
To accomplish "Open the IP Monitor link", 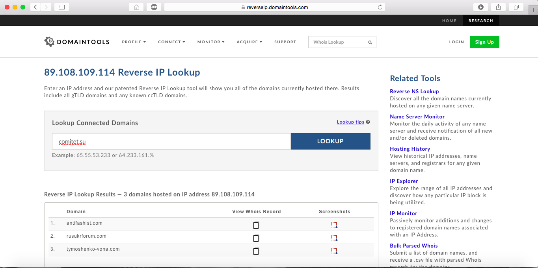I will click(x=404, y=213).
